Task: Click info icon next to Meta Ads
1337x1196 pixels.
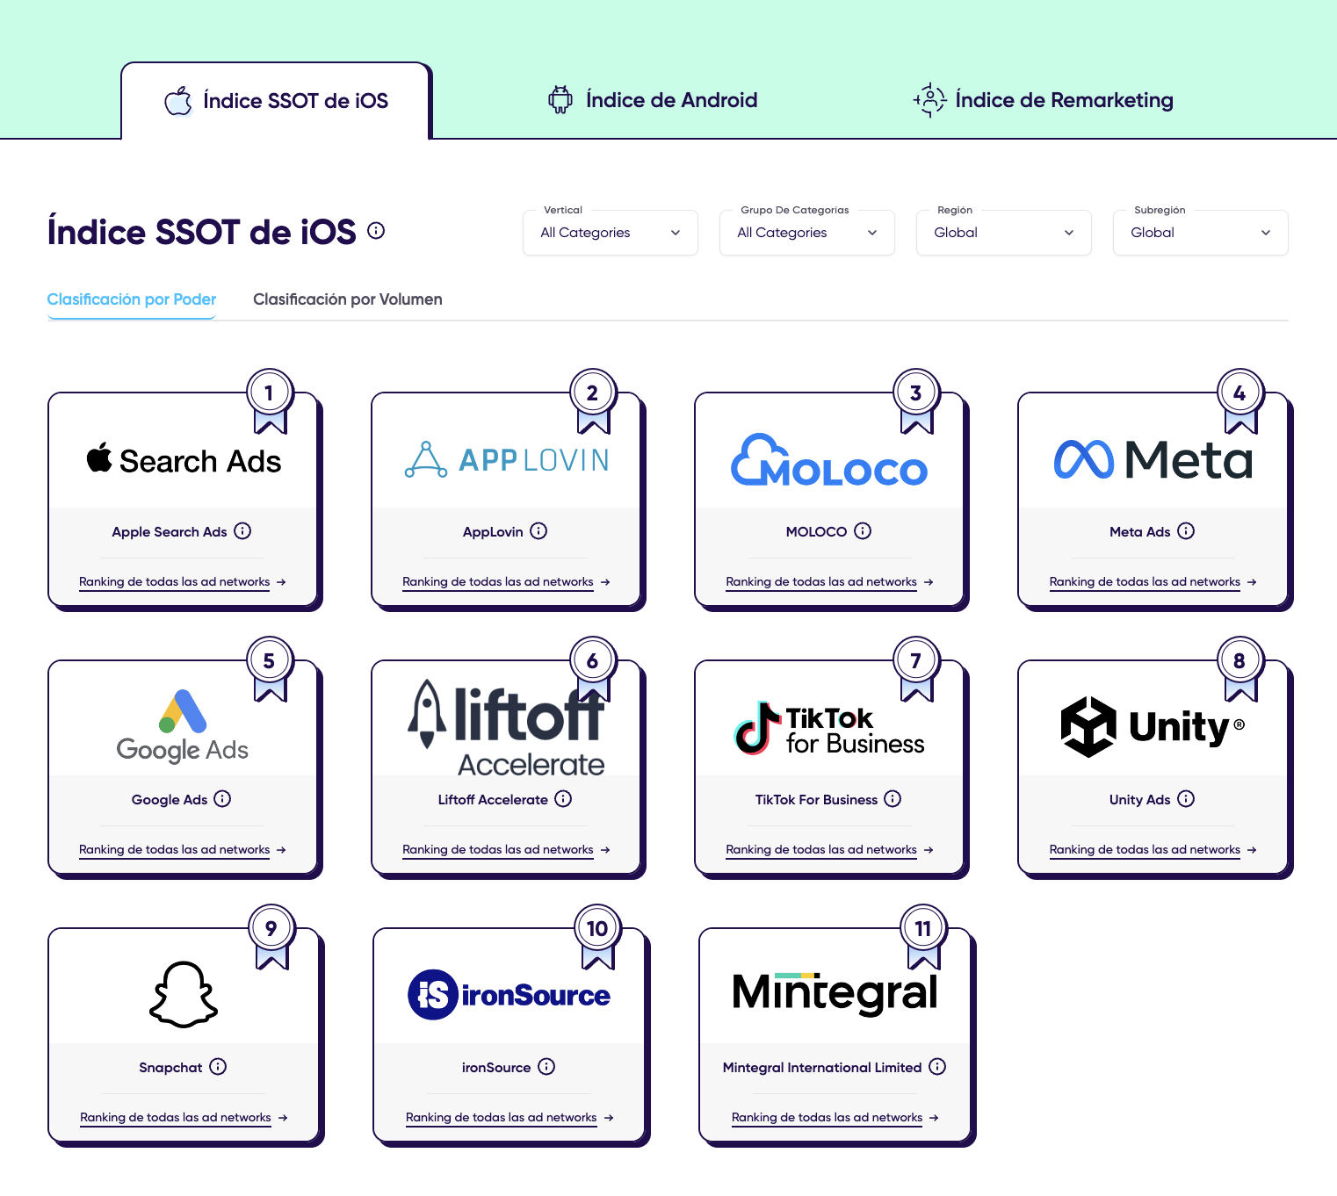Action: point(1187,531)
